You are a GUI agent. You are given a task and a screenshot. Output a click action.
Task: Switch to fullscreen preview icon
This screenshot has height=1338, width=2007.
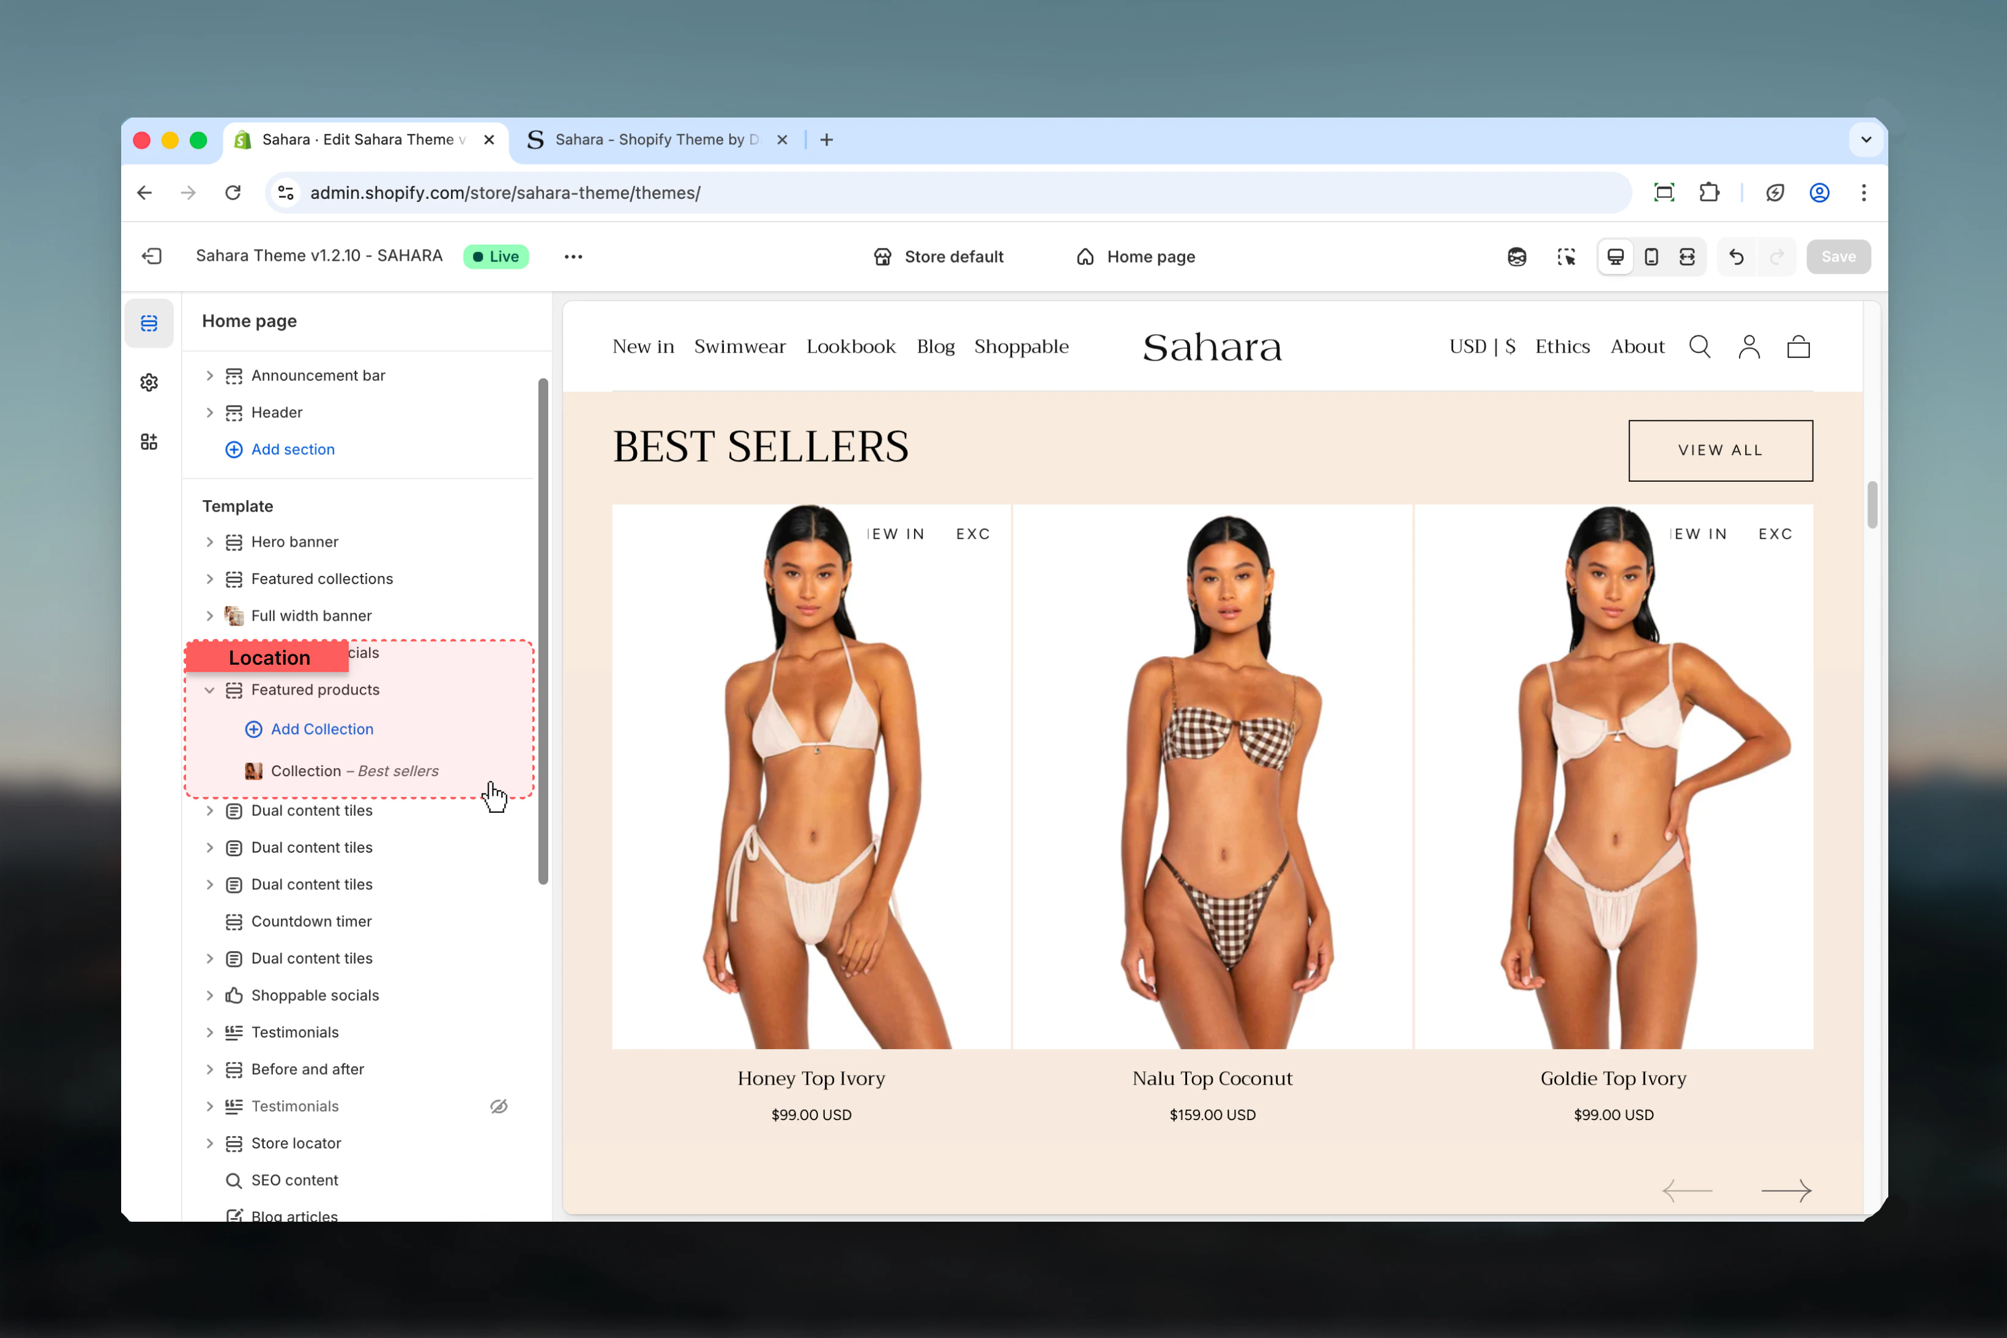coord(1687,257)
